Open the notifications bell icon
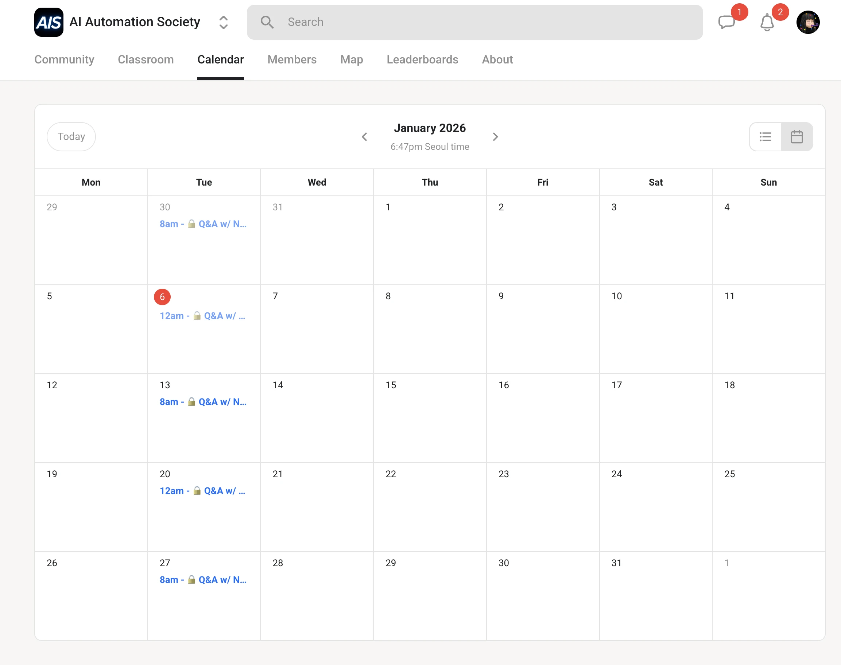This screenshot has width=841, height=665. point(767,23)
